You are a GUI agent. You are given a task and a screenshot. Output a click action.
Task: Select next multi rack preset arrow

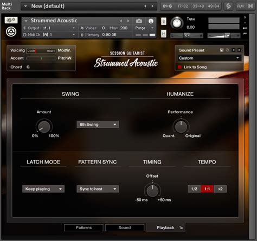pyautogui.click(x=152, y=6)
